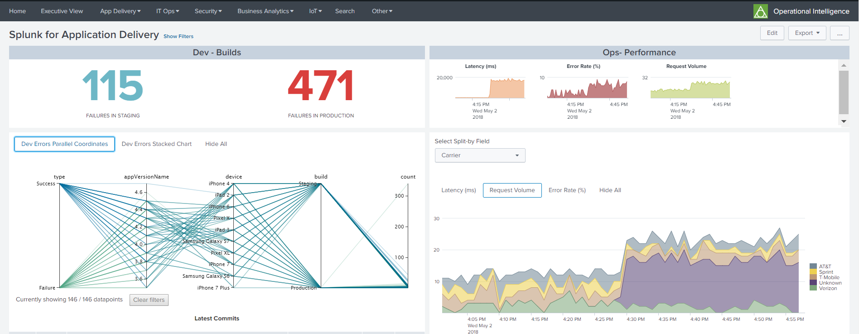Image resolution: width=859 pixels, height=334 pixels.
Task: Click 'Production' on the build axis
Action: click(x=304, y=288)
